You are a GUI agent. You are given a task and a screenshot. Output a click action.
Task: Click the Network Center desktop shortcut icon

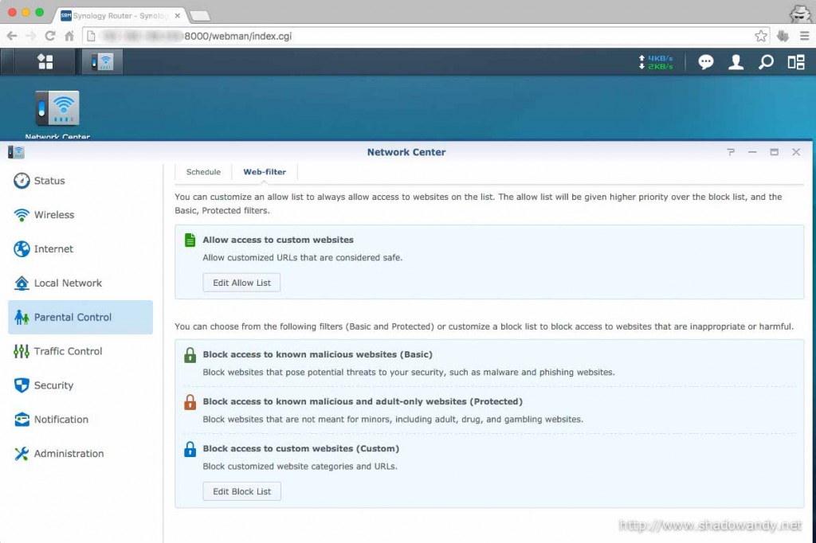pos(57,109)
